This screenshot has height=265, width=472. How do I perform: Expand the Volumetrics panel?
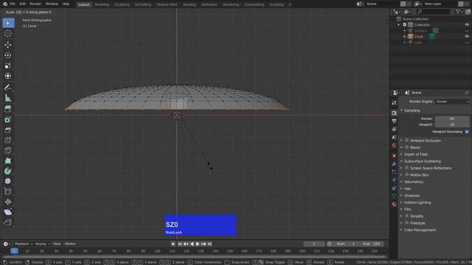[x=414, y=182]
